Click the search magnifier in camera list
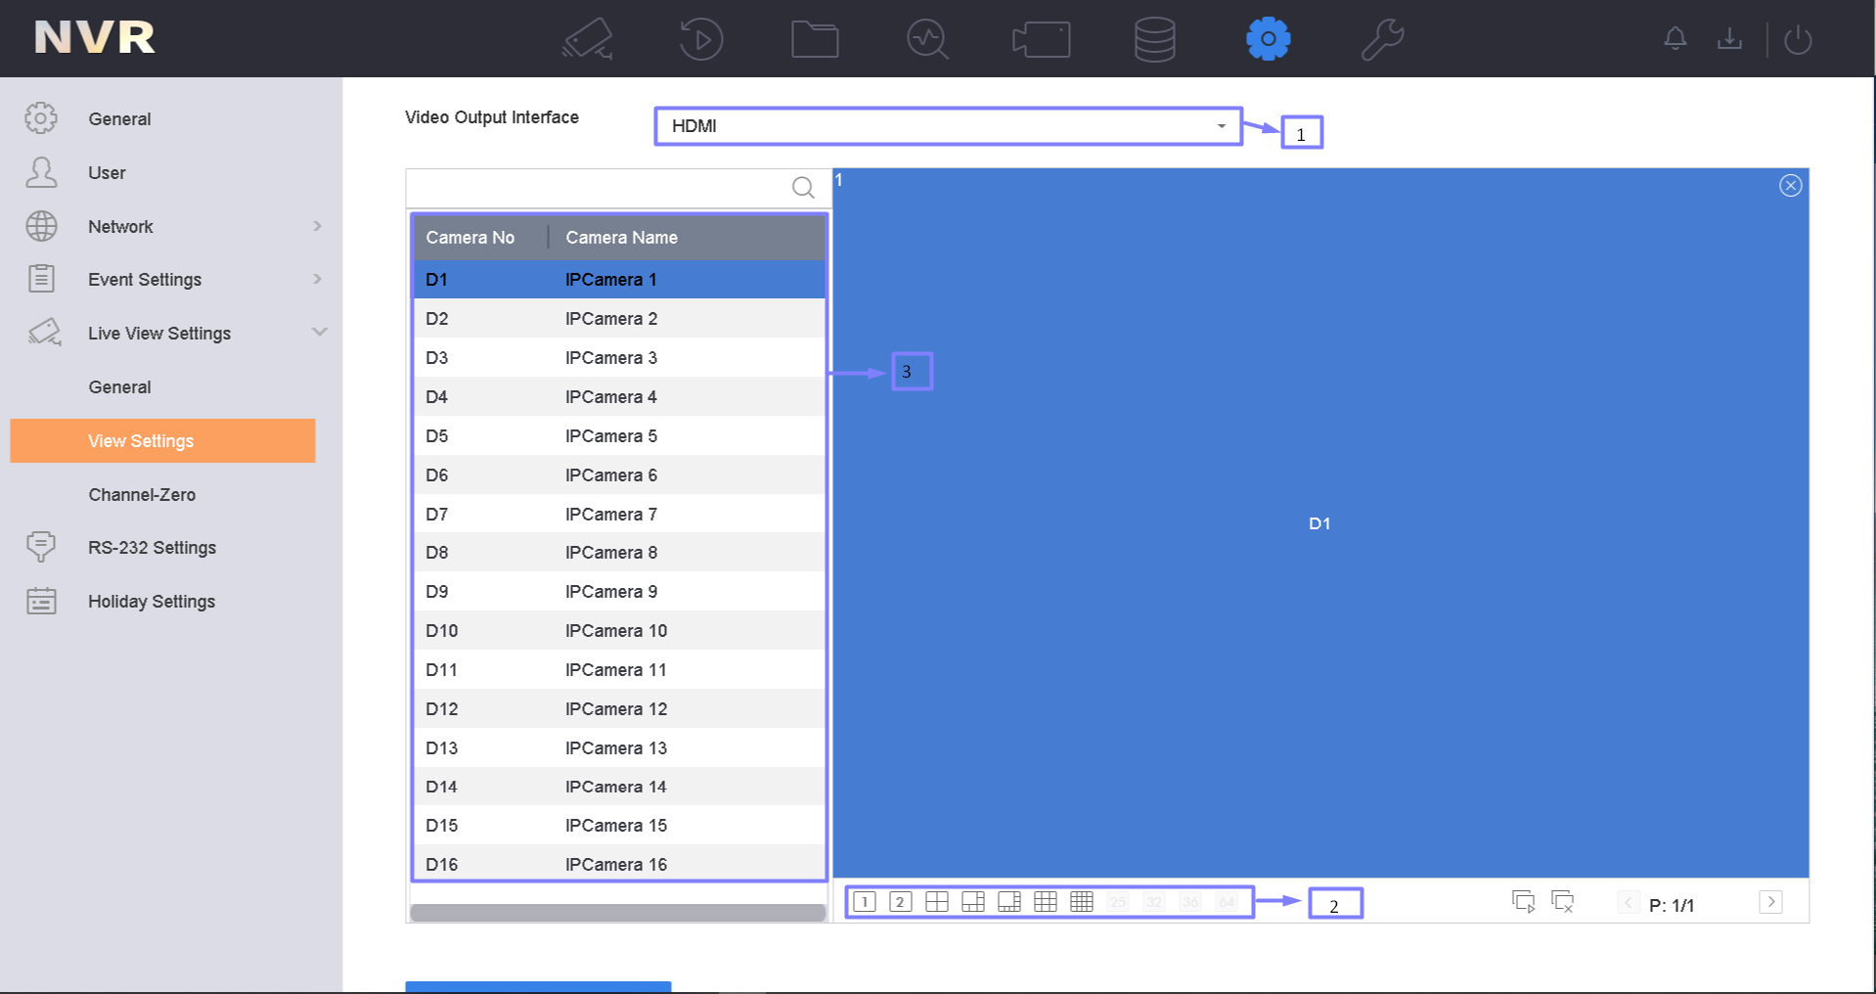Image resolution: width=1876 pixels, height=994 pixels. 803,188
